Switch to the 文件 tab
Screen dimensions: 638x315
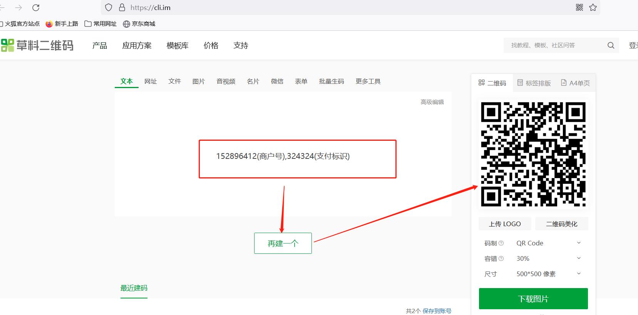point(174,81)
